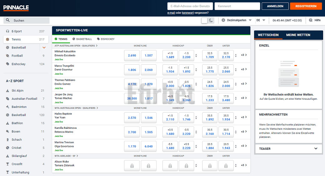The image size is (325, 176).
Task: Switch to the Meine Wetten tab
Action: tap(298, 35)
